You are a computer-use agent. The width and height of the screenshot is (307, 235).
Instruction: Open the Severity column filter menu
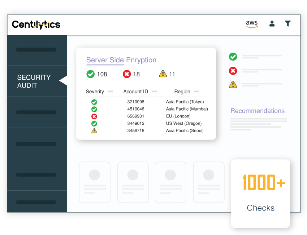[x=110, y=92]
